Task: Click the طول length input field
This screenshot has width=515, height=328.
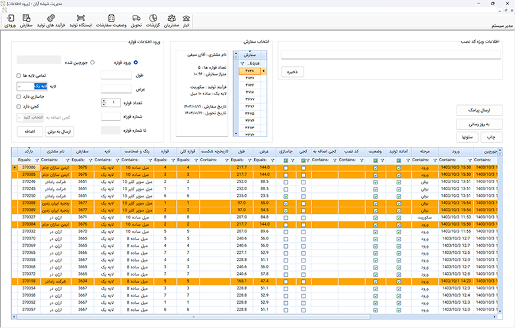Action: click(116, 75)
